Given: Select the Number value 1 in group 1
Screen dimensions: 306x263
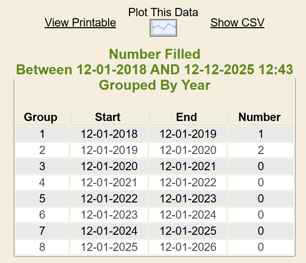Looking at the screenshot, I should pyautogui.click(x=261, y=134).
